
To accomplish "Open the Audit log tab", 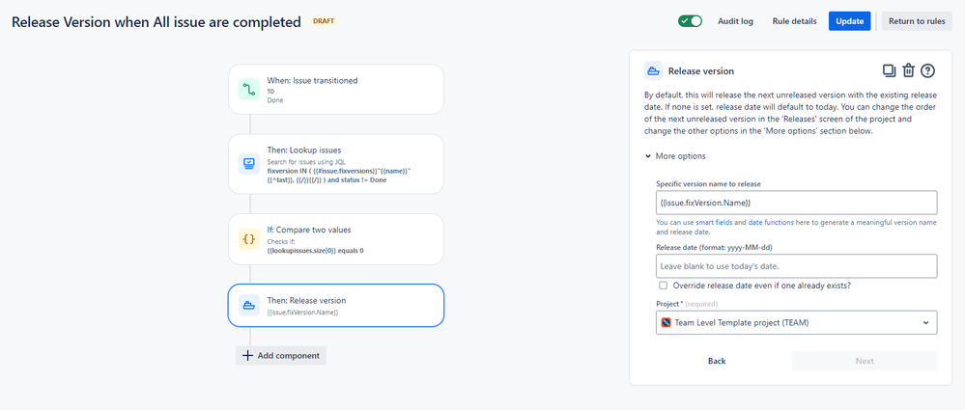I will (735, 21).
